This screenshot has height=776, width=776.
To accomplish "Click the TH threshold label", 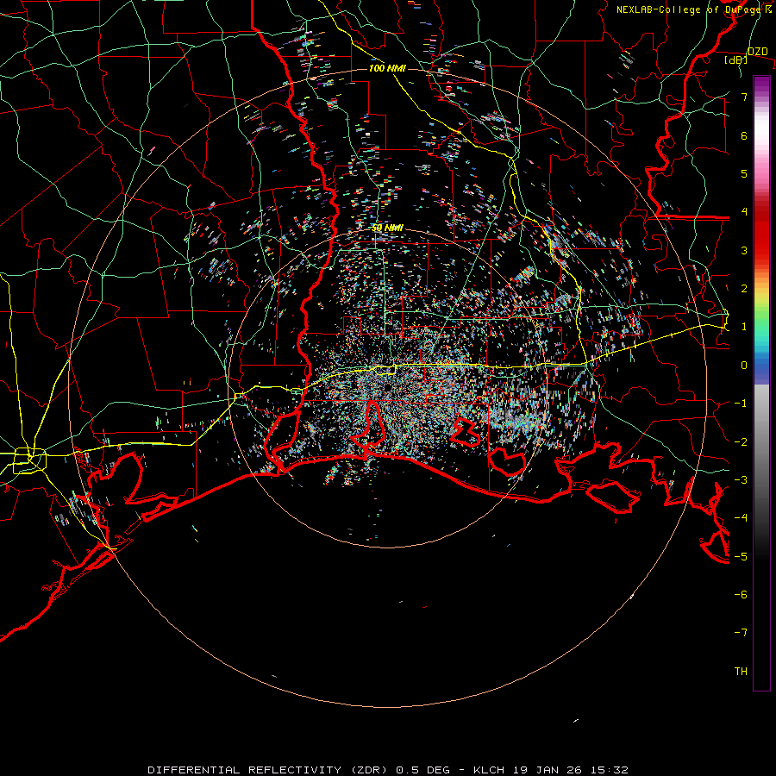I will coord(741,672).
